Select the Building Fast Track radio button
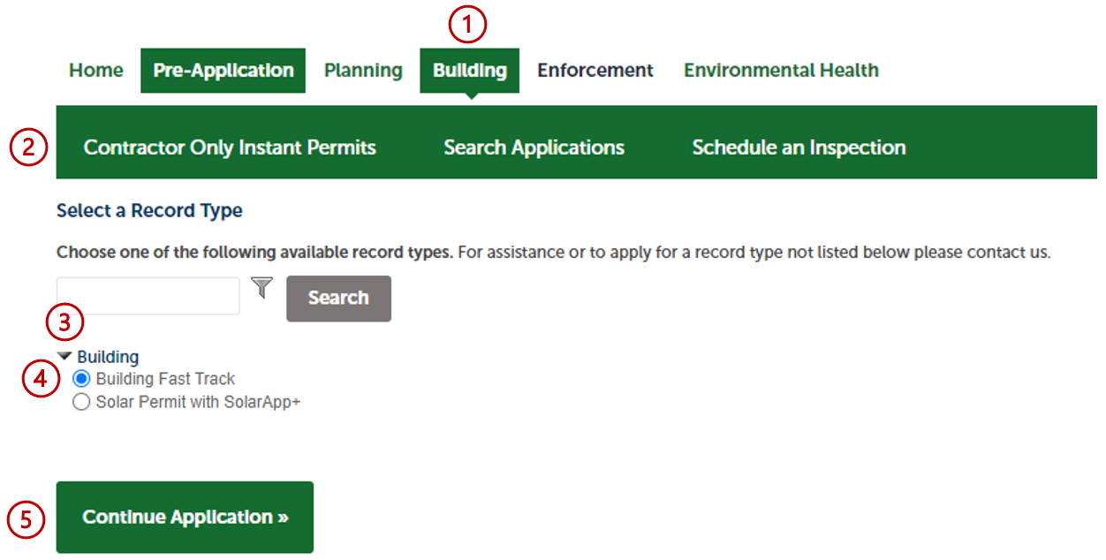 [x=81, y=378]
